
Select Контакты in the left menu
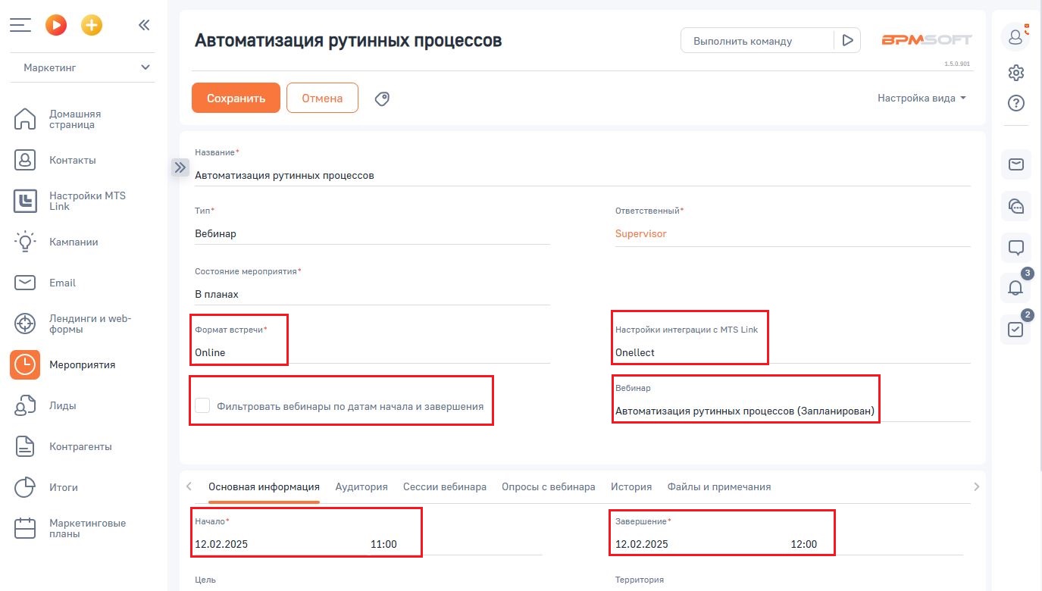73,160
